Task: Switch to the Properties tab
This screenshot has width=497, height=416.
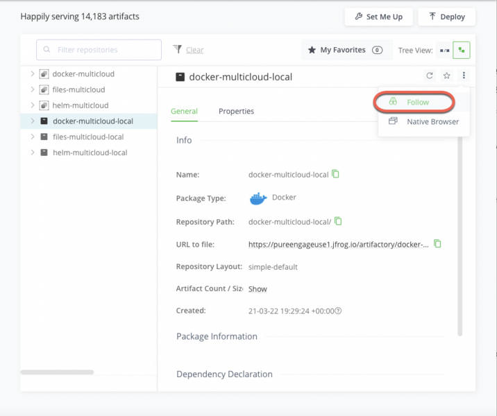Action: (x=236, y=111)
